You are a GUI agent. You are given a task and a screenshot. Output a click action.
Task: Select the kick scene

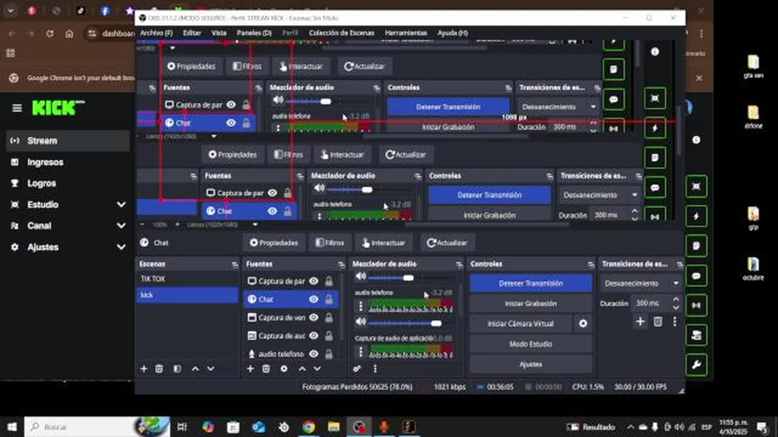click(187, 295)
